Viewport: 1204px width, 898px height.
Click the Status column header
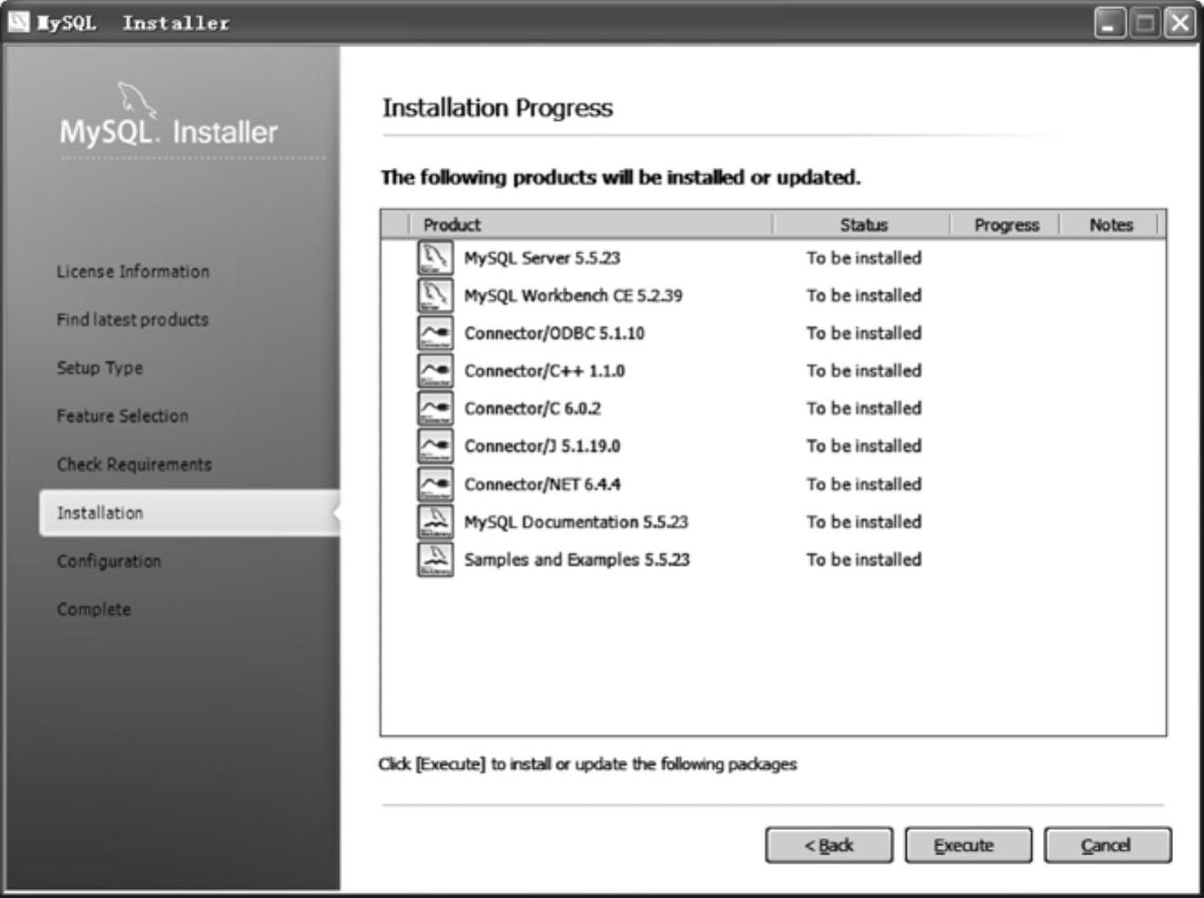tap(861, 224)
